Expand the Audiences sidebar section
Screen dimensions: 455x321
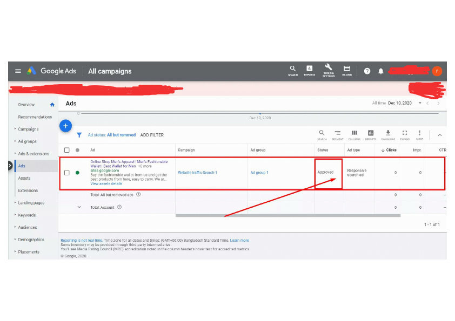[x=15, y=227]
